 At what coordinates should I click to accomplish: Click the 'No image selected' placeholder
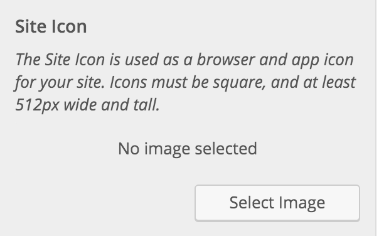point(188,149)
